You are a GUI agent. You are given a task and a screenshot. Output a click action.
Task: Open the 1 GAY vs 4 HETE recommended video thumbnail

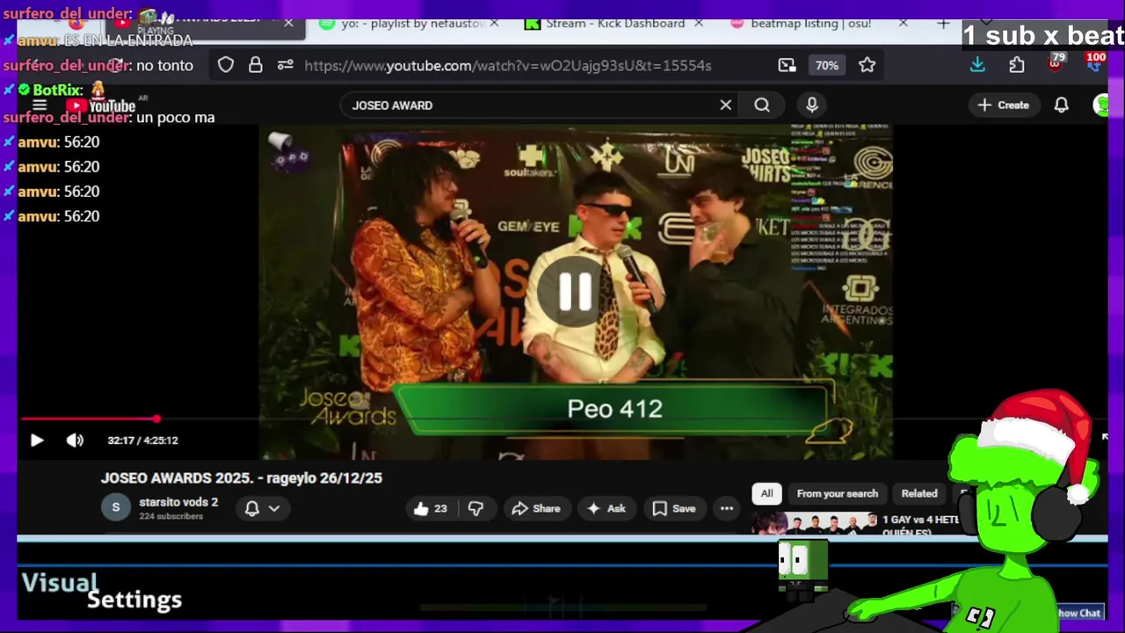[814, 525]
